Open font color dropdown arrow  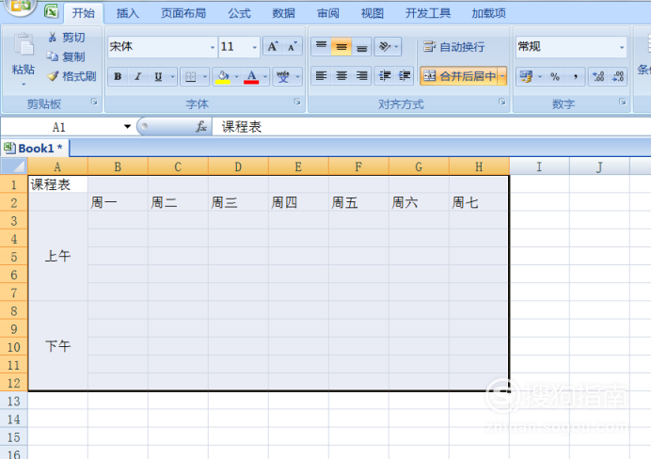tap(265, 77)
